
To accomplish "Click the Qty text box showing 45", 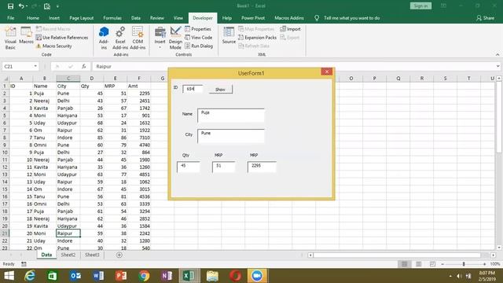I will point(189,167).
